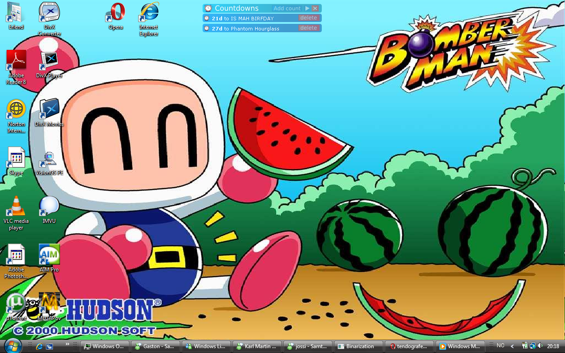Screen dimensions: 565x353
Task: Switch to tendografe... Opera window
Action: [410, 346]
